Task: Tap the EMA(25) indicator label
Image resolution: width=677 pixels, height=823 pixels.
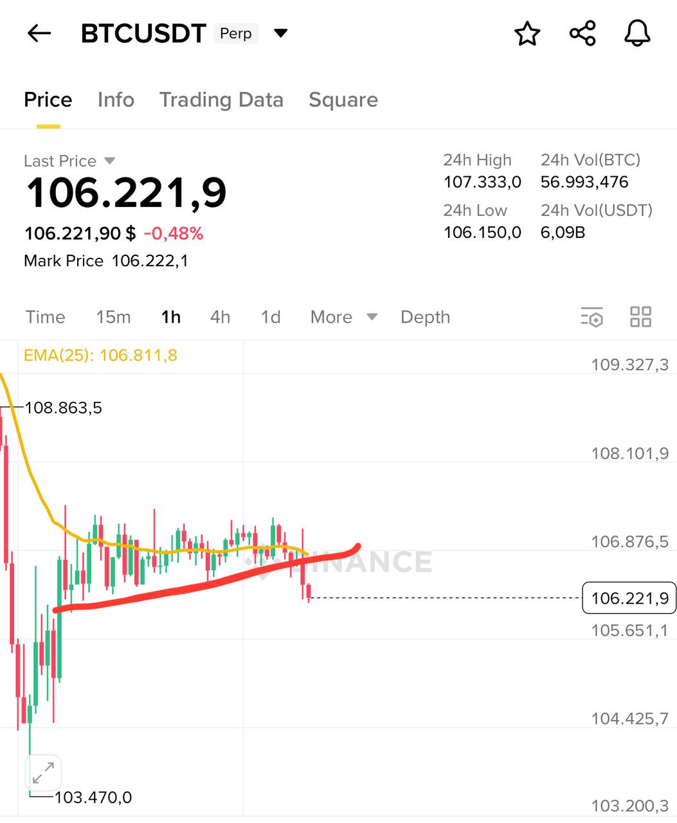Action: (x=100, y=356)
